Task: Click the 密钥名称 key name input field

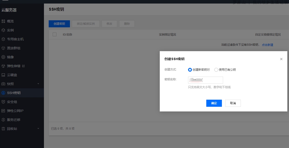Action: (205, 80)
